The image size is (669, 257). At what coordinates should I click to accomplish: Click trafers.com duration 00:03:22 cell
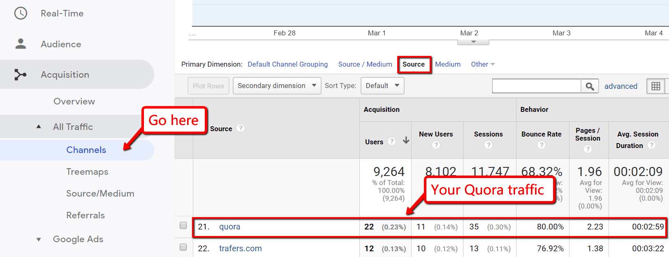tap(648, 248)
